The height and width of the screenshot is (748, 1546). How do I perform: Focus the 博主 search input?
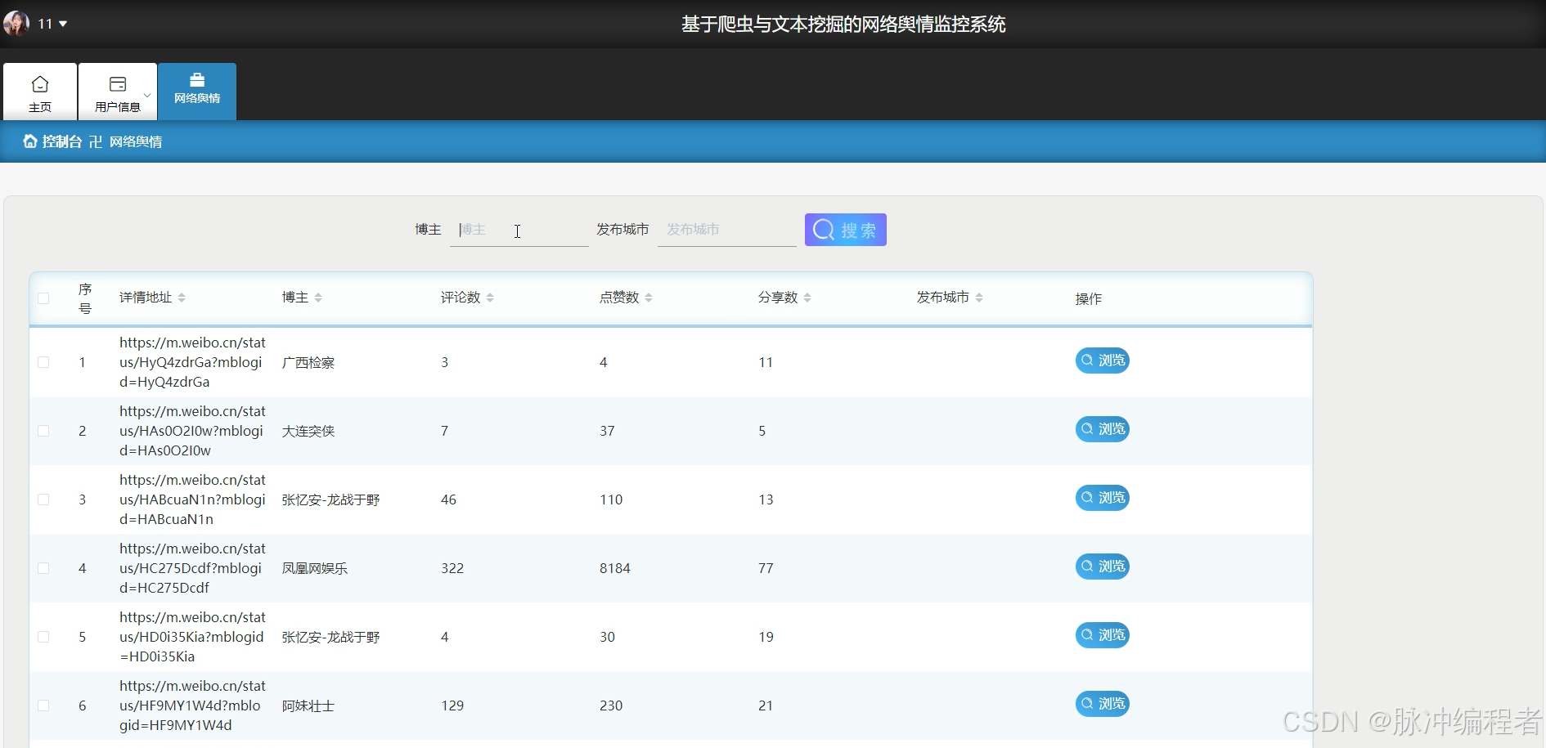pyautogui.click(x=519, y=230)
